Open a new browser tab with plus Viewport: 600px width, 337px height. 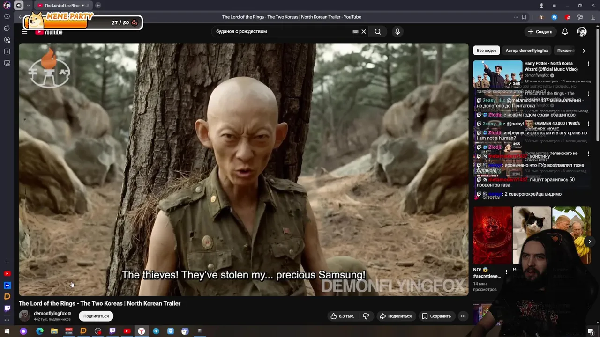click(x=98, y=5)
